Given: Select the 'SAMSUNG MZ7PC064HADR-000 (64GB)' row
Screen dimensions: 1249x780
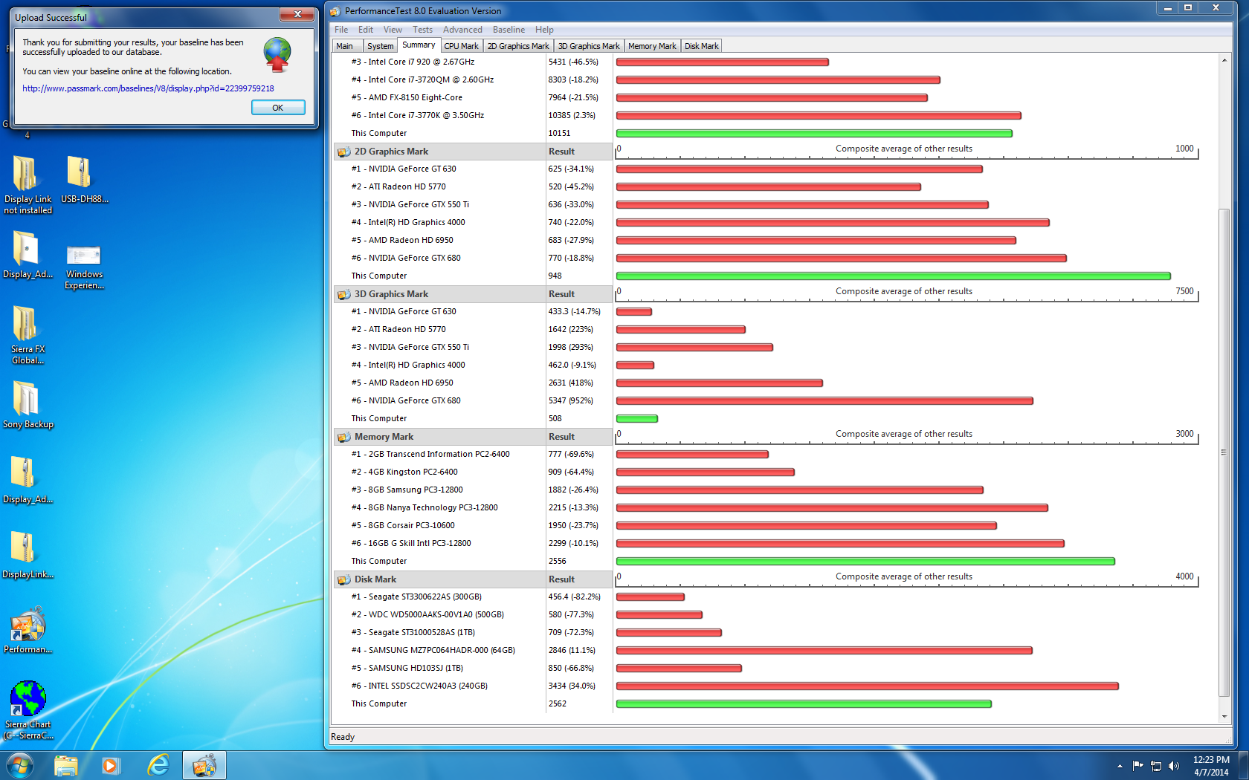Looking at the screenshot, I should (473, 651).
